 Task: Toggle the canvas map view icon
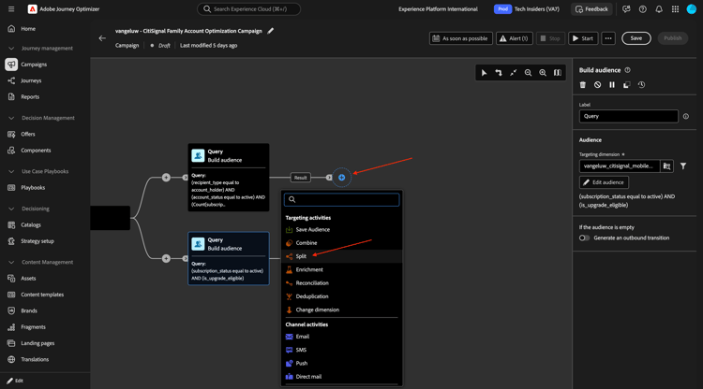click(x=558, y=72)
